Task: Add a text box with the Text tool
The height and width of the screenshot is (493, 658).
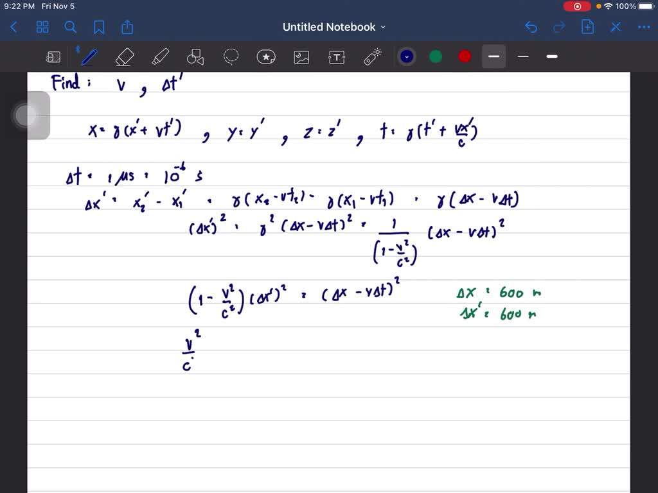Action: click(337, 56)
